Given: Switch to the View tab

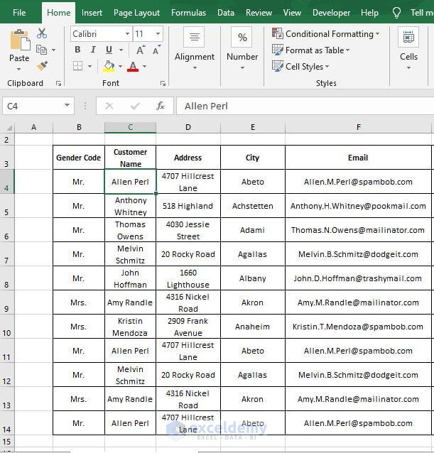Looking at the screenshot, I should click(292, 13).
